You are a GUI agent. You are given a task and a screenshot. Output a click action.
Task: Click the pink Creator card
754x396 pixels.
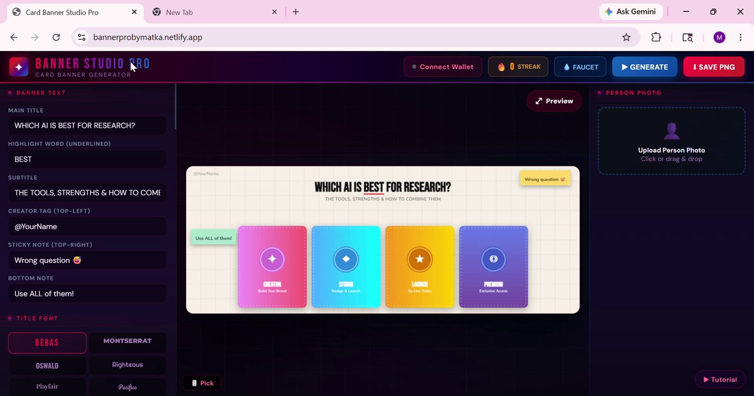[x=272, y=267]
